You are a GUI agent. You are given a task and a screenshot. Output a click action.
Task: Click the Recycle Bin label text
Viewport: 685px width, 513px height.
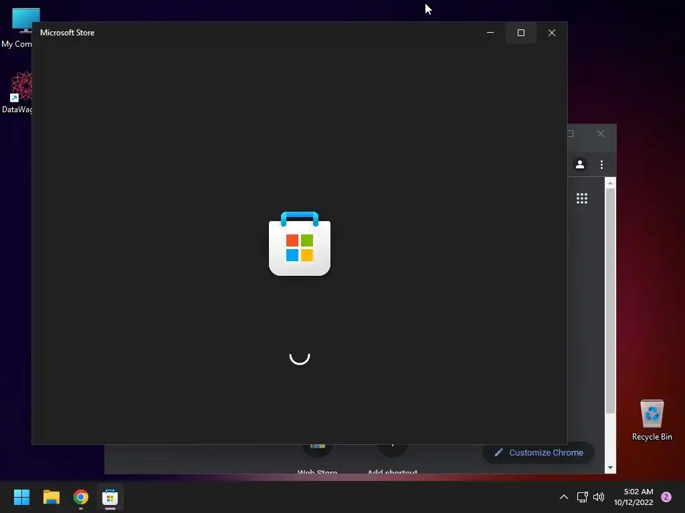pyautogui.click(x=652, y=437)
